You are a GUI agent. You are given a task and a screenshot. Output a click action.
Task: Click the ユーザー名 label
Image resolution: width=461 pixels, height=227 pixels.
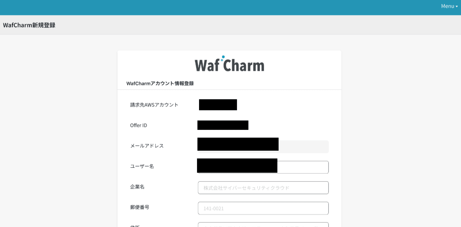pyautogui.click(x=142, y=166)
